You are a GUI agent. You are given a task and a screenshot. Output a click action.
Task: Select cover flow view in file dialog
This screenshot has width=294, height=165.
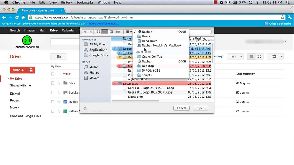[x=118, y=32]
